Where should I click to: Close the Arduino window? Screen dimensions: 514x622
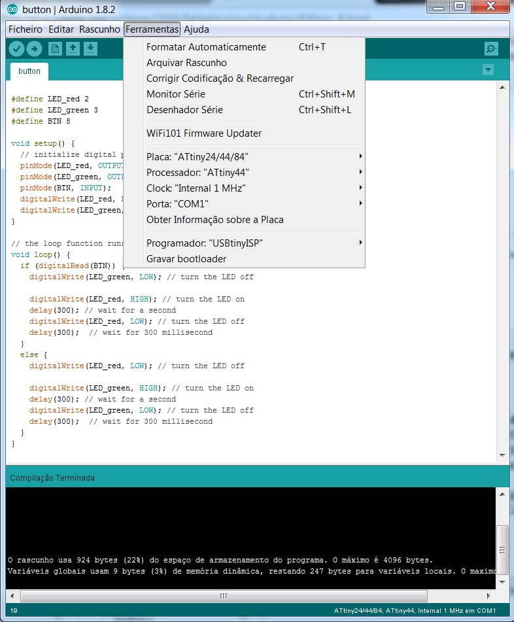click(x=490, y=7)
